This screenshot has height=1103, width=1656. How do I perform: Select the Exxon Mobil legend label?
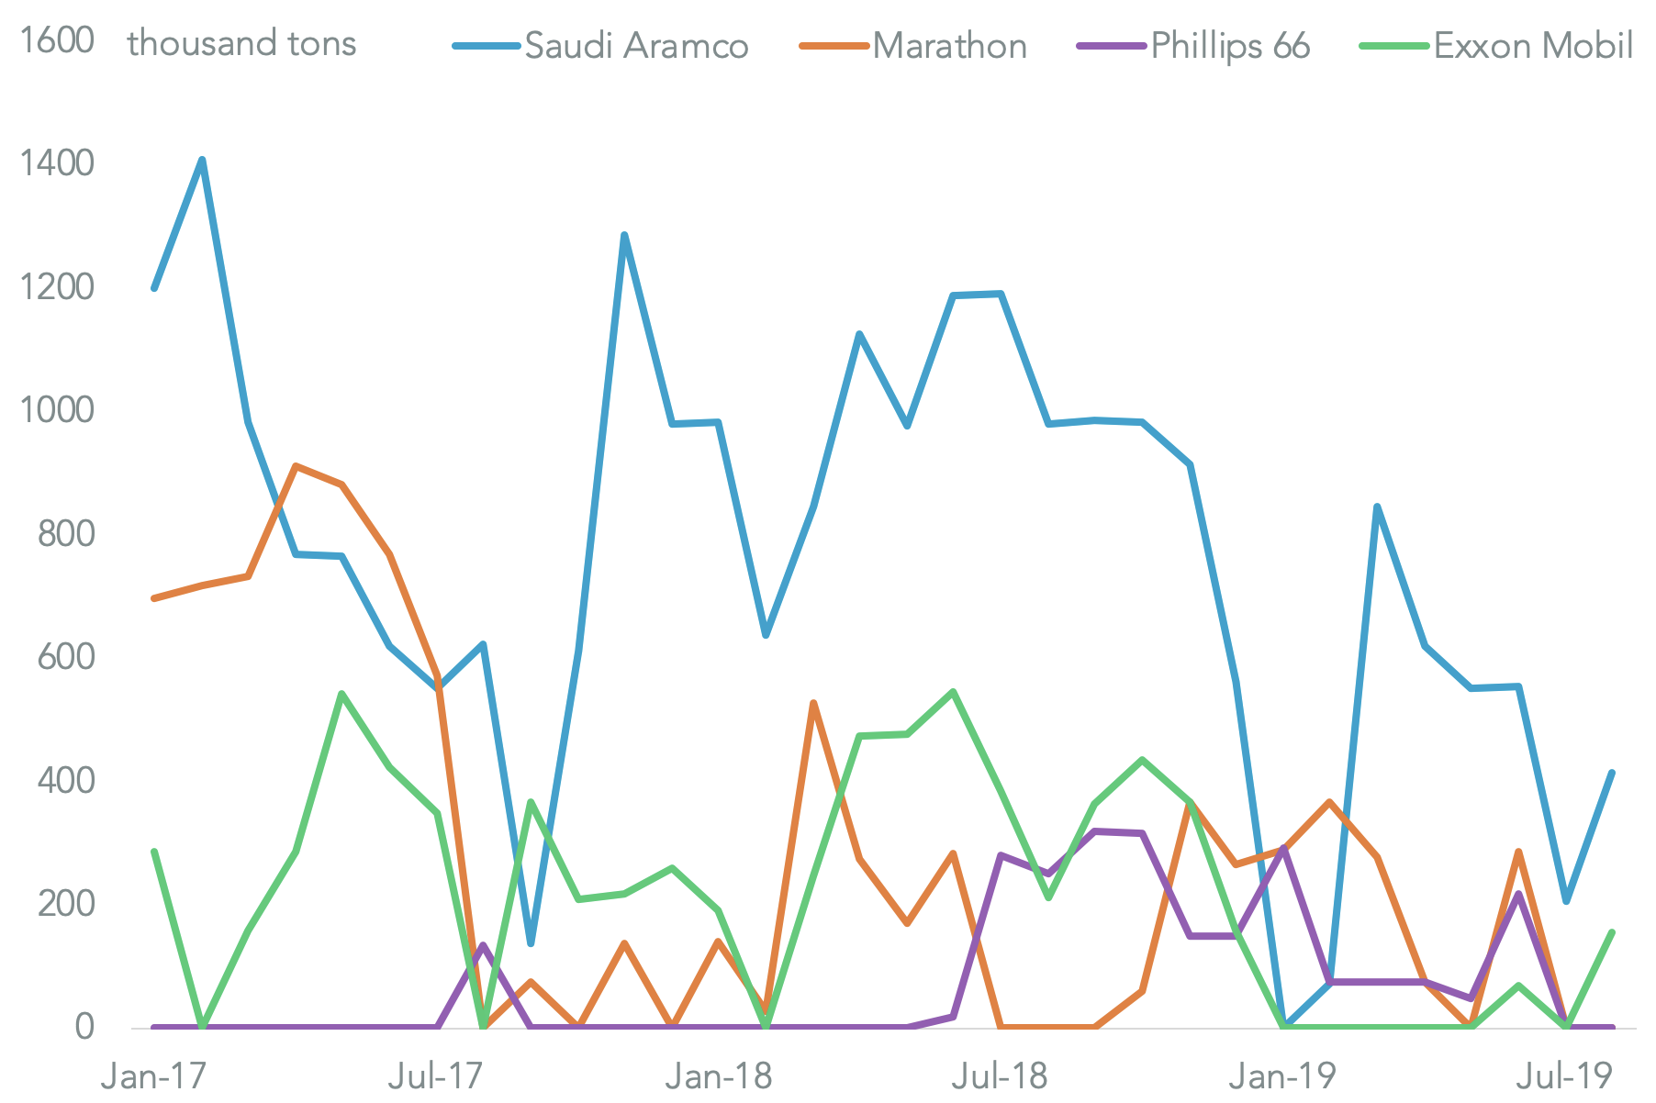[1533, 46]
